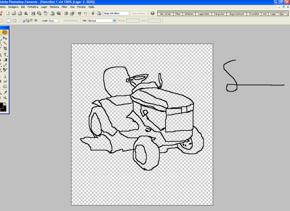Open Print Preview icon
This screenshot has width=290, height=211.
coord(72,13)
